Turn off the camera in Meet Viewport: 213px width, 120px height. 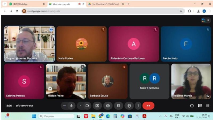click(x=87, y=106)
